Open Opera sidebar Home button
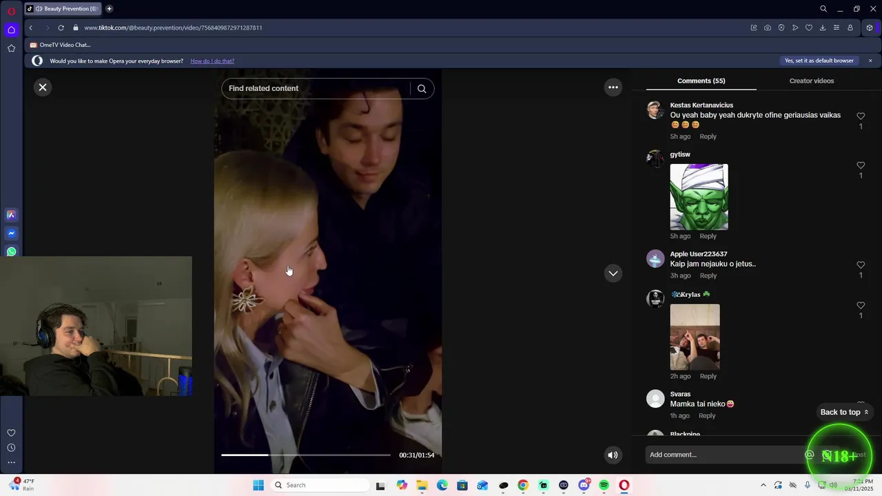Image resolution: width=882 pixels, height=496 pixels. coord(11,30)
